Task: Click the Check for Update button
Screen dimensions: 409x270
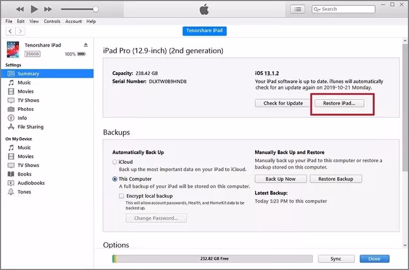Action: [x=283, y=103]
